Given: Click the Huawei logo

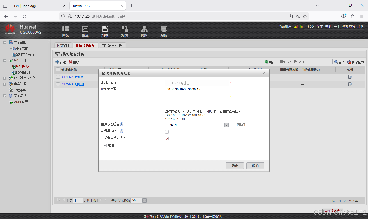Looking at the screenshot, I should (x=10, y=30).
